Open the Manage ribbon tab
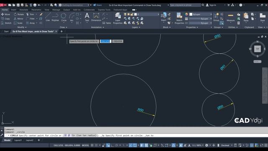Image resolution: width=268 pixels, height=151 pixels. pos(56,10)
